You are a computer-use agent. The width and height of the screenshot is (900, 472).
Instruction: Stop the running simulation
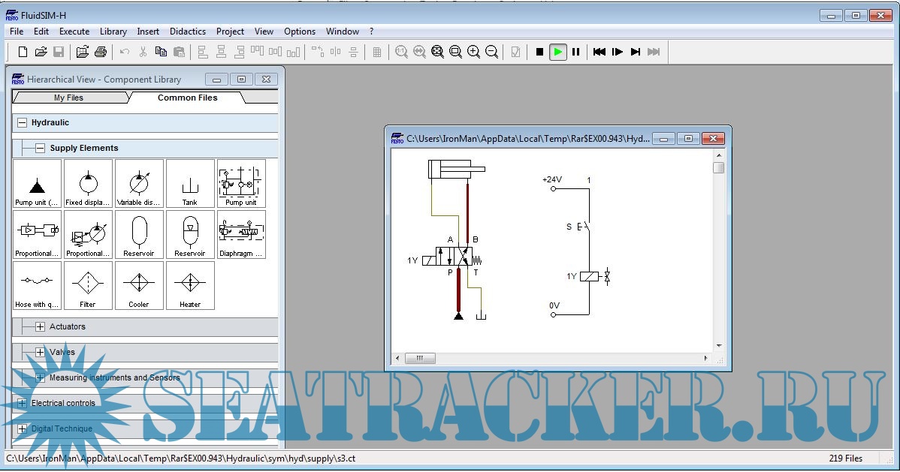coord(539,52)
